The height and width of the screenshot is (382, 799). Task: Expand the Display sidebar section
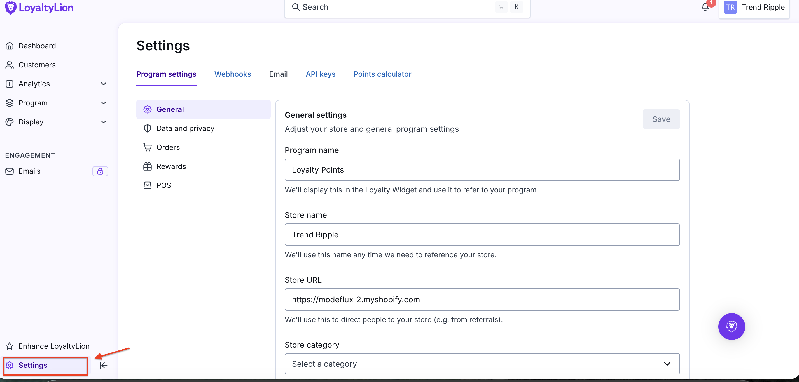[104, 122]
